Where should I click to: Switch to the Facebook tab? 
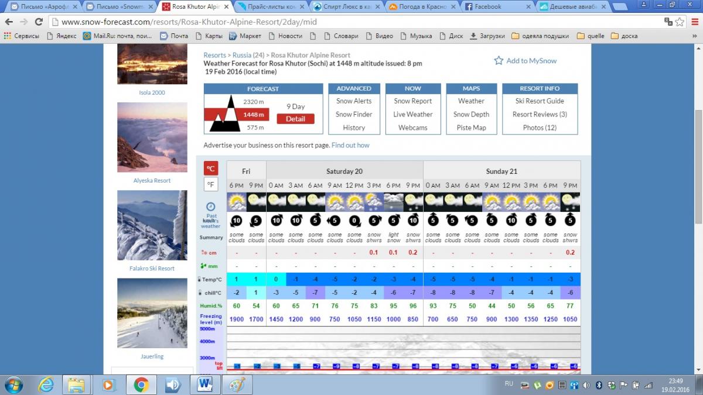(496, 6)
